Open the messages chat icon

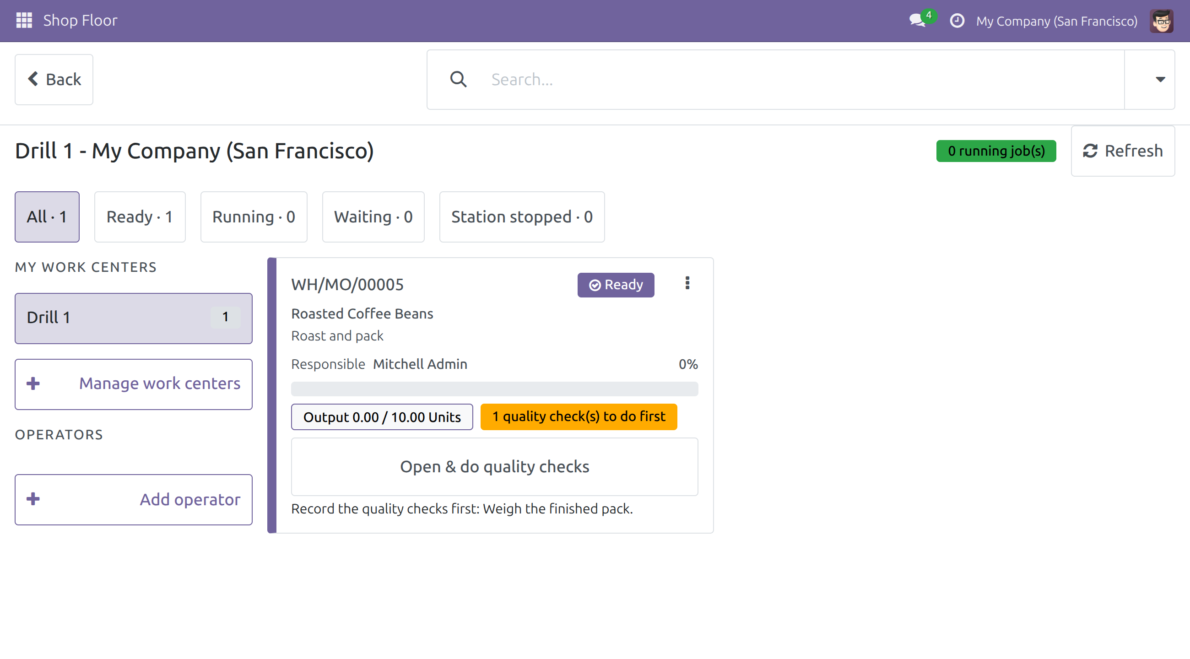click(917, 20)
